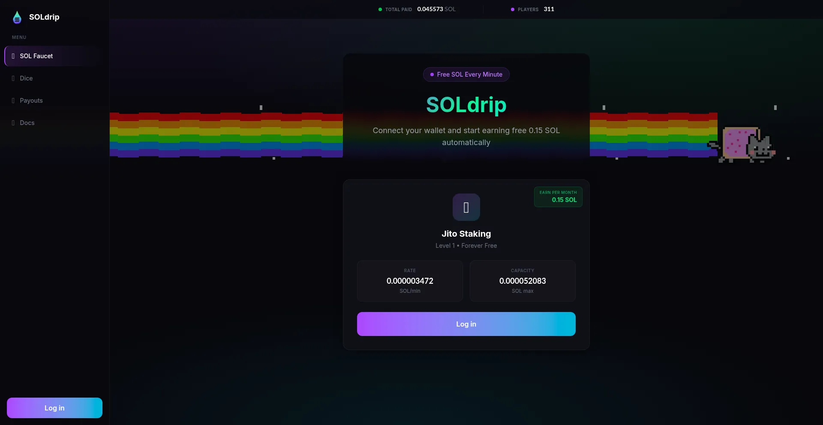
Task: Click the SOLdrip brand name in sidebar
Action: pos(44,17)
